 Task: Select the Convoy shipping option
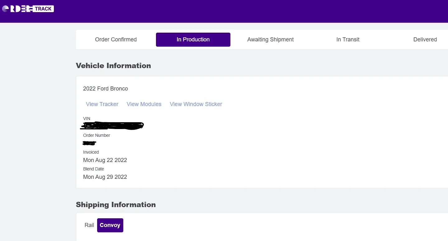(110, 225)
